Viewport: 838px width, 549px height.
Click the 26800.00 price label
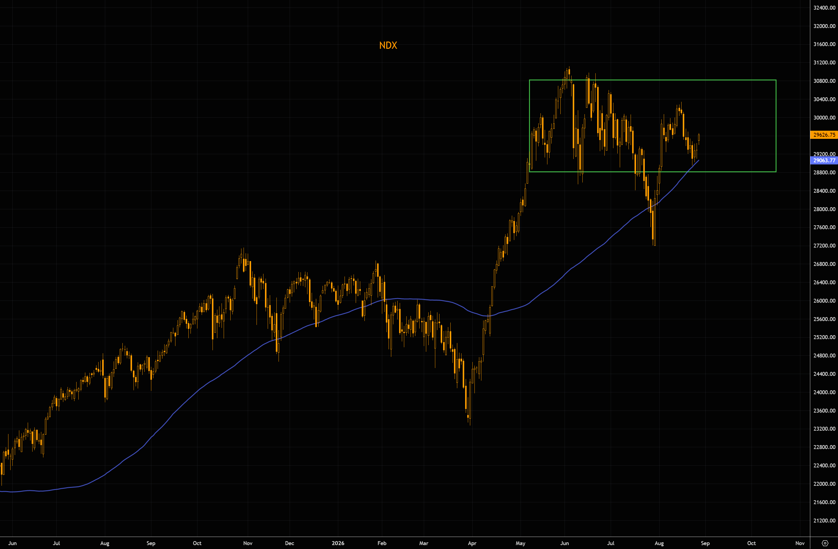click(824, 264)
